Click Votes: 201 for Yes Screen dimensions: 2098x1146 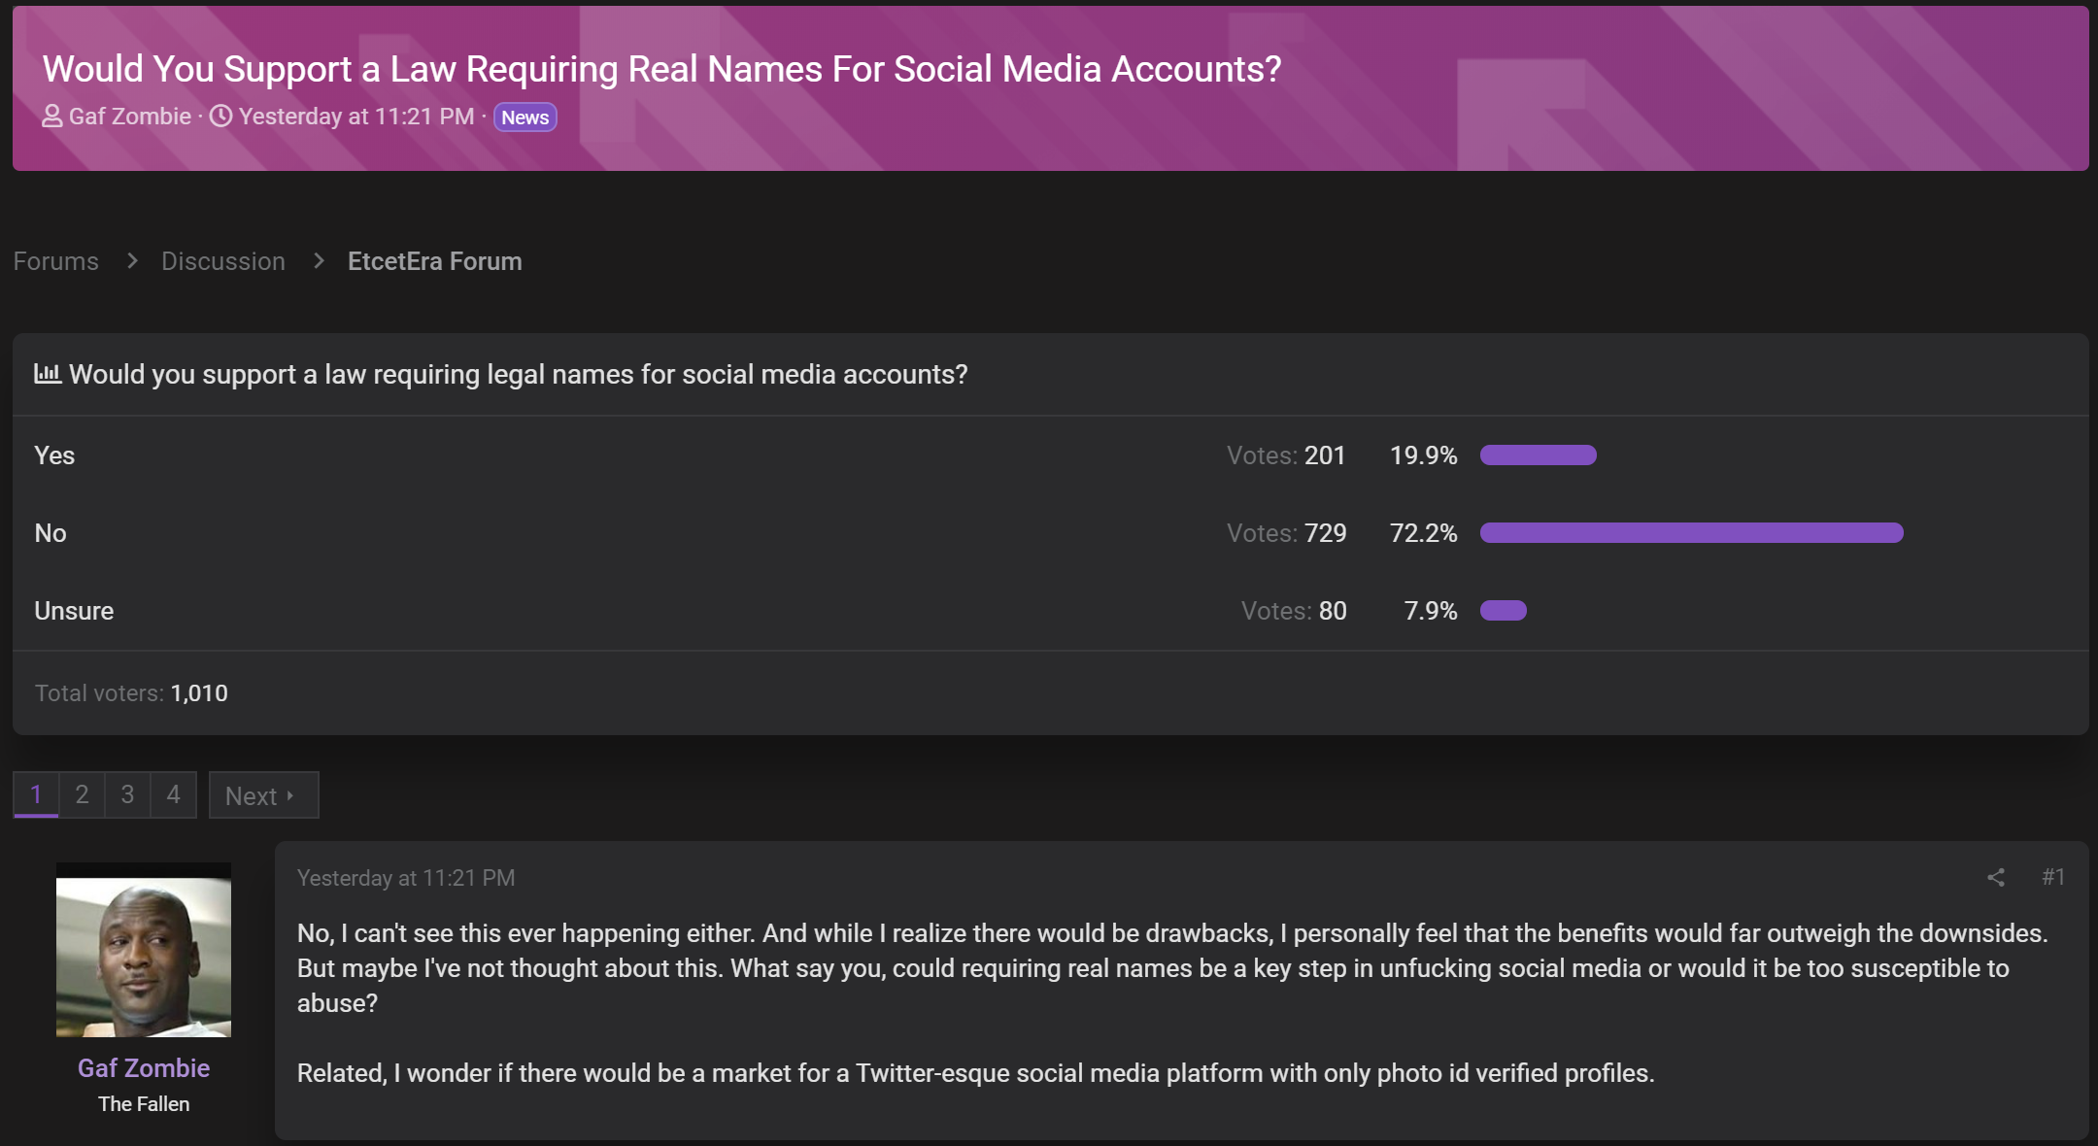(x=1286, y=455)
